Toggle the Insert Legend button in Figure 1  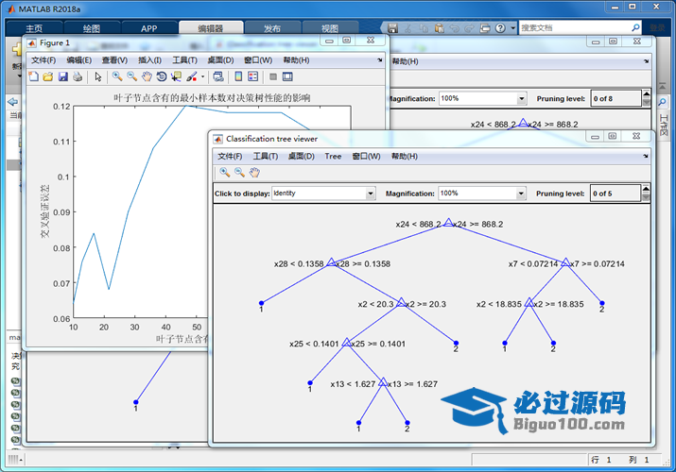253,76
